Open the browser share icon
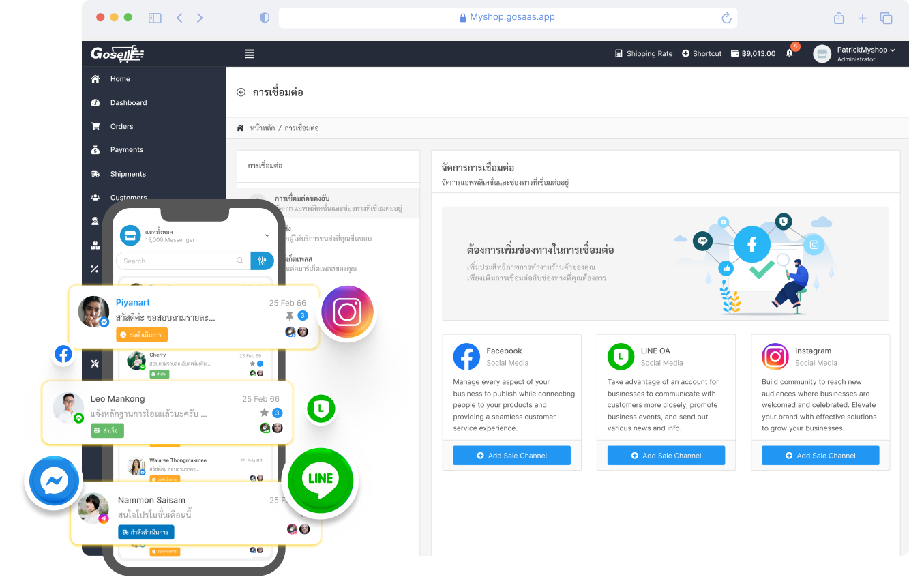 click(x=839, y=18)
